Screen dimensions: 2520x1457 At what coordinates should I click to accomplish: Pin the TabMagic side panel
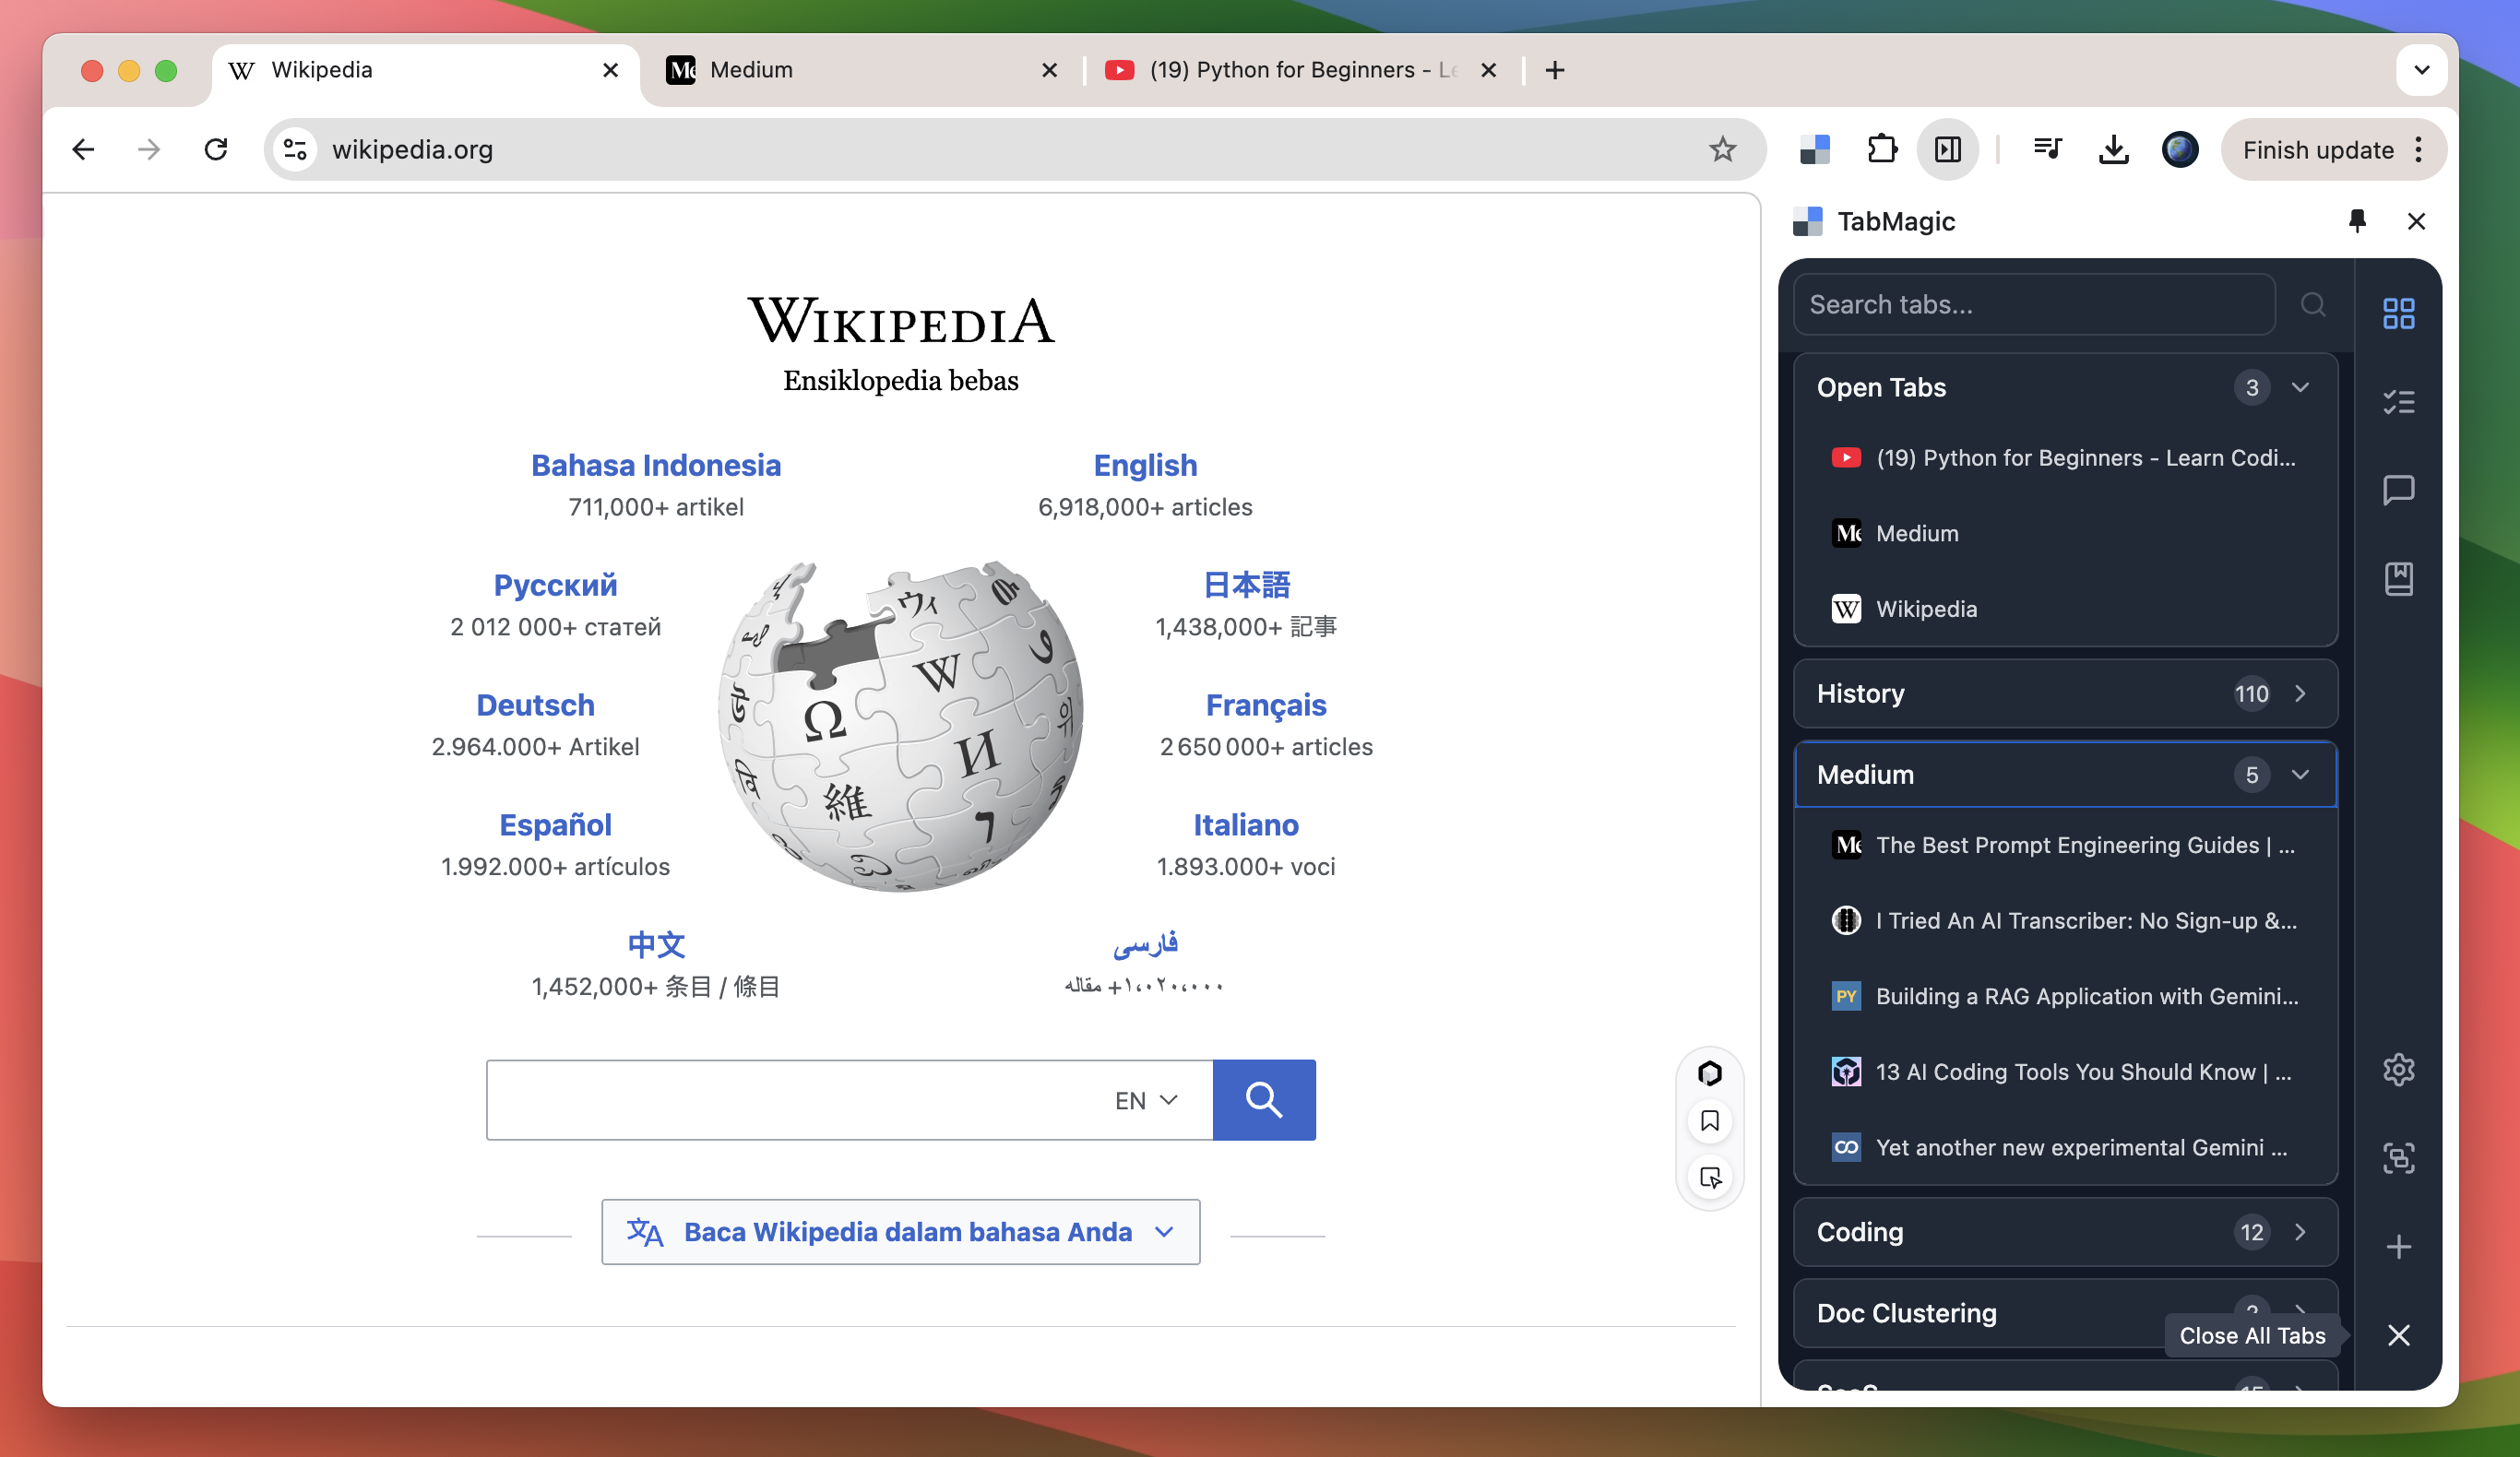pyautogui.click(x=2358, y=221)
